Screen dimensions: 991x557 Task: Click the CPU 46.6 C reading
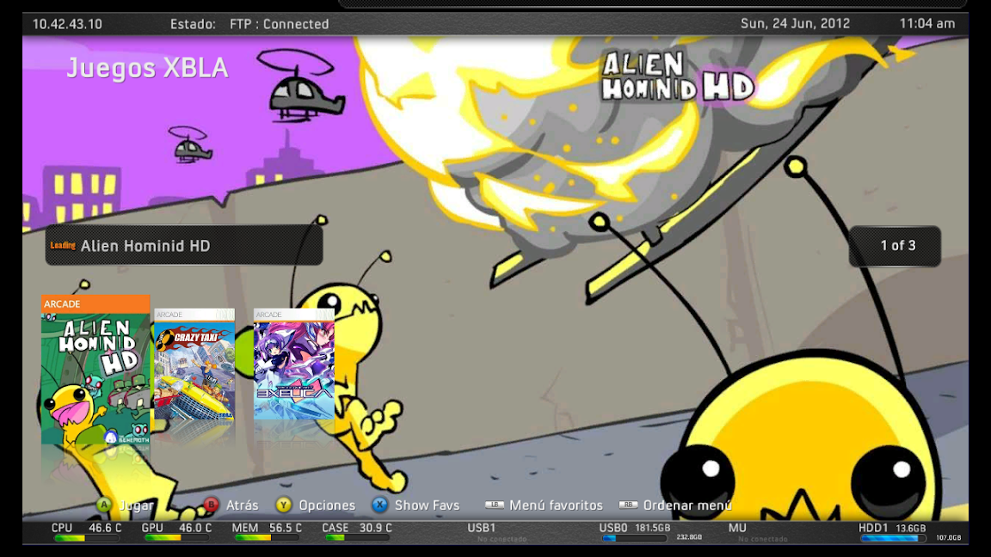coord(87,527)
